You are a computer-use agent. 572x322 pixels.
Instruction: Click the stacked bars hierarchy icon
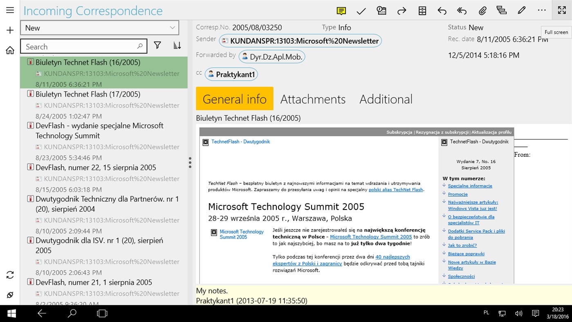click(x=502, y=11)
